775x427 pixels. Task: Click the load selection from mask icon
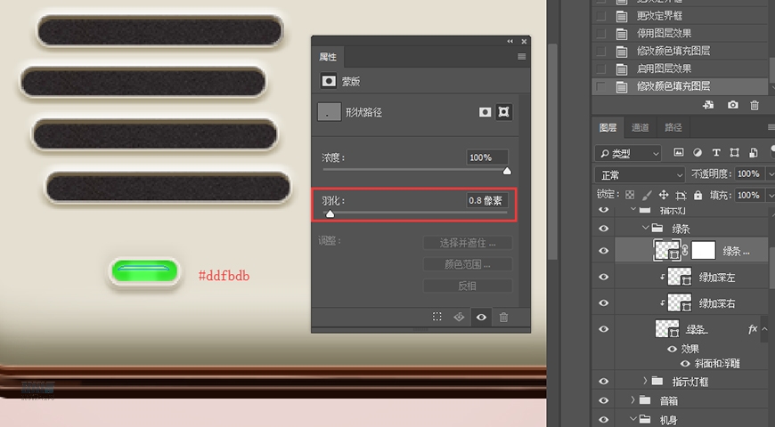coord(437,317)
